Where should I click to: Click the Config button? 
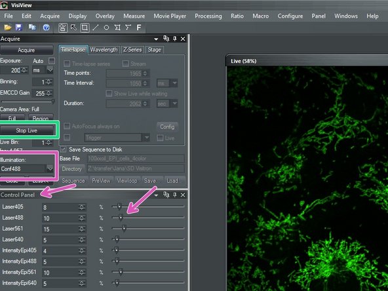coord(167,126)
